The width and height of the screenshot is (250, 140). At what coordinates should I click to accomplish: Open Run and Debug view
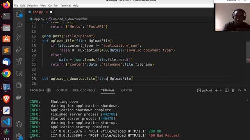tap(19, 49)
